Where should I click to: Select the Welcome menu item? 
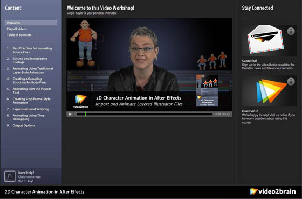[x=31, y=23]
